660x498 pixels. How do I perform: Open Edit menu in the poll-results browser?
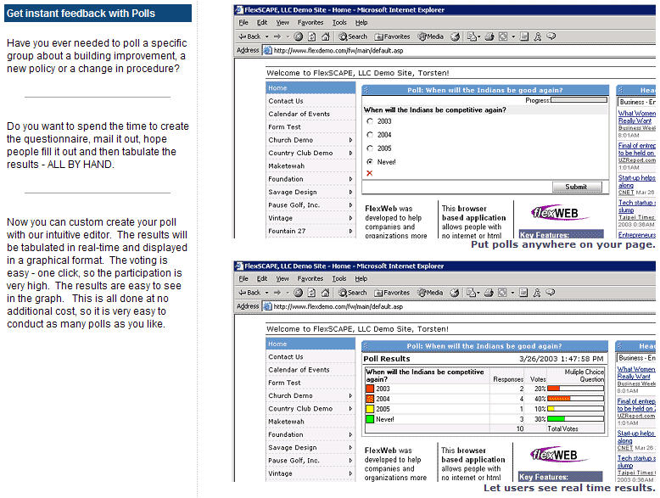point(262,278)
